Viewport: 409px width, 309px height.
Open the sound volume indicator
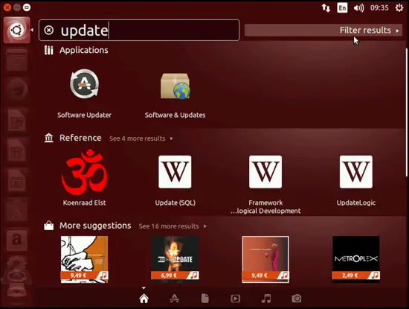tap(358, 8)
